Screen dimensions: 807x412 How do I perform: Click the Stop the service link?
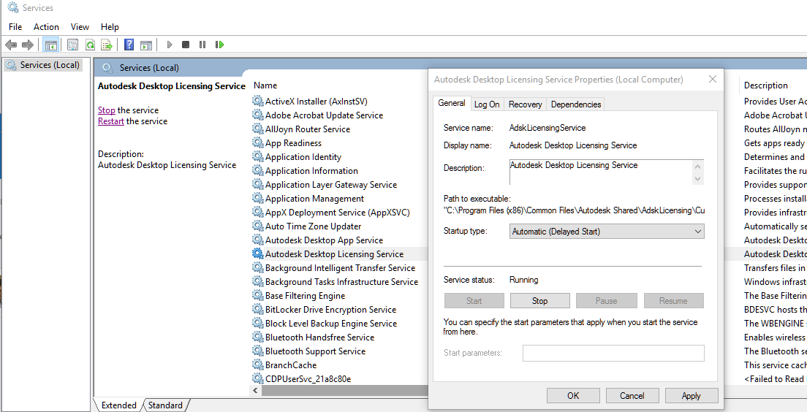(107, 110)
